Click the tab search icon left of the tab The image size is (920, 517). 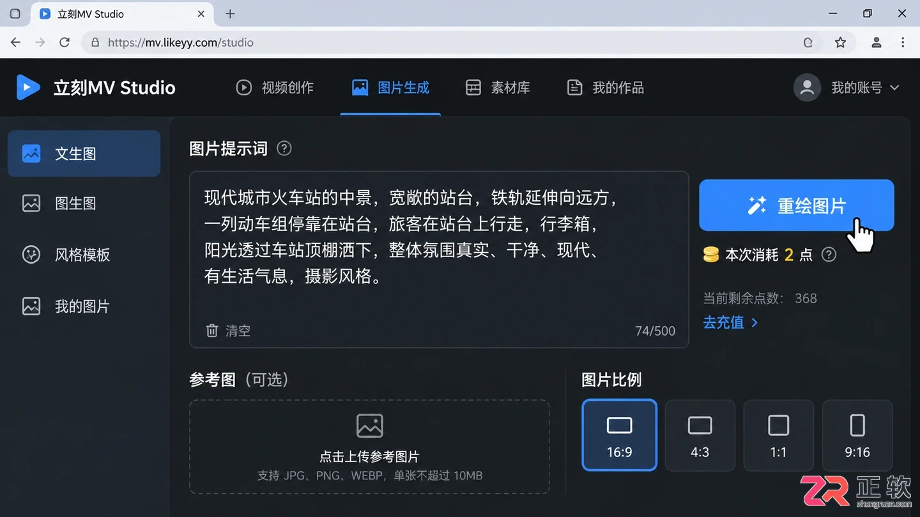tap(15, 13)
